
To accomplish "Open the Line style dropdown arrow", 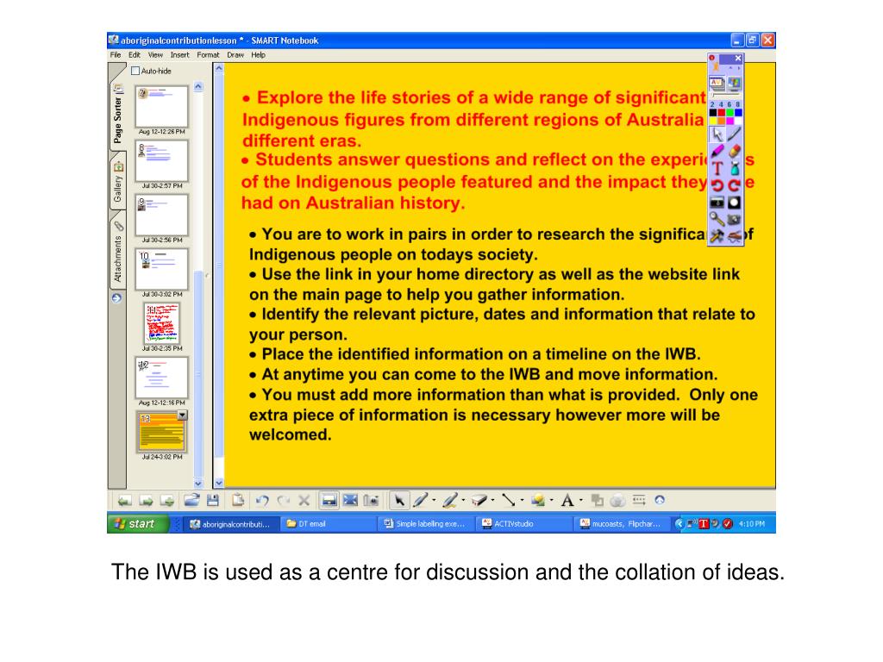I will (522, 500).
